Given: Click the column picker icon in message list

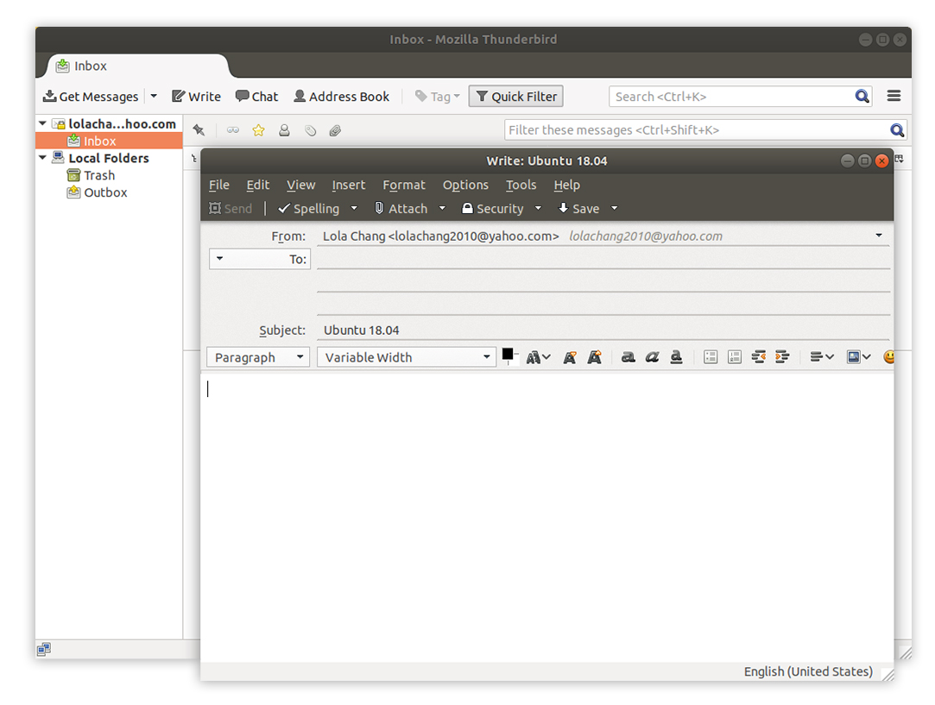Looking at the screenshot, I should coord(899,159).
